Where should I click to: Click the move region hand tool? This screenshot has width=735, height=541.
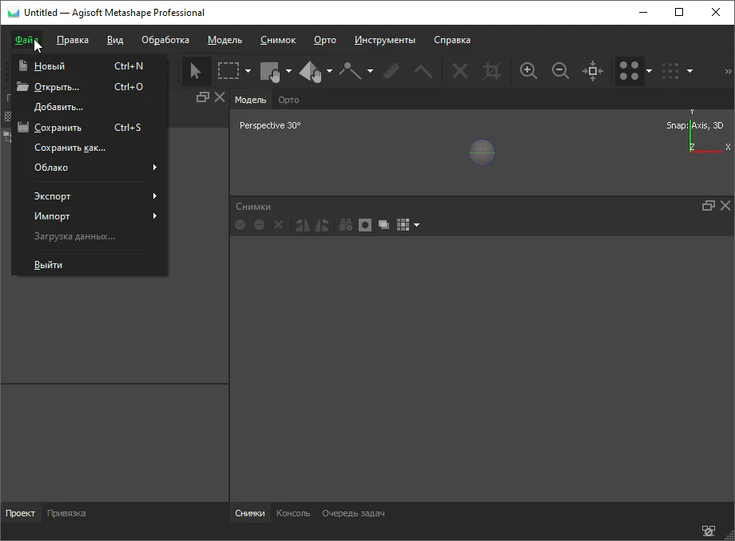coord(271,71)
